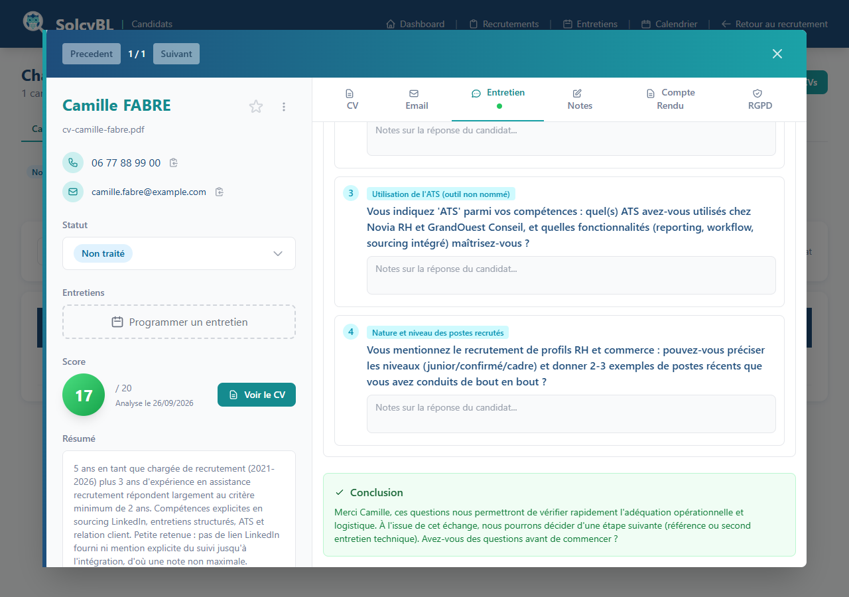849x597 pixels.
Task: Click Programmer un entretien
Action: tap(179, 322)
